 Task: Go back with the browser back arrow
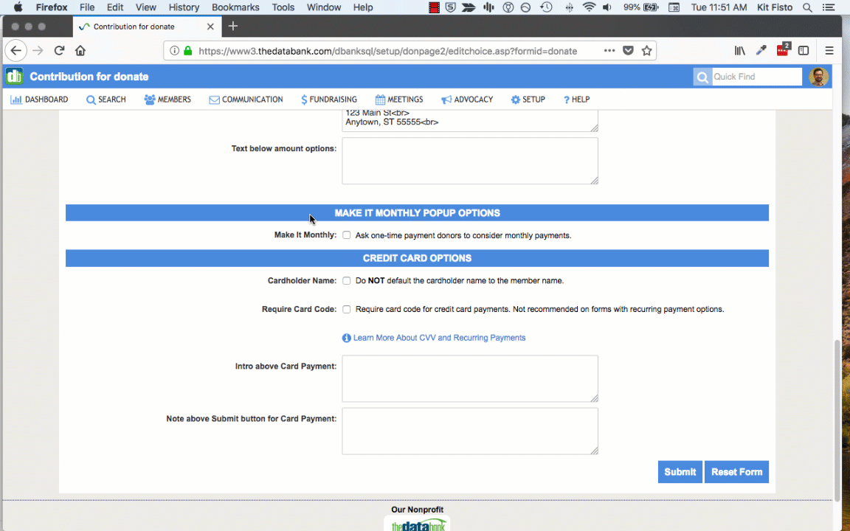[15, 50]
